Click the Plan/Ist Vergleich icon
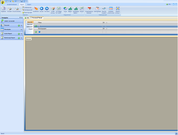 click(104, 9)
